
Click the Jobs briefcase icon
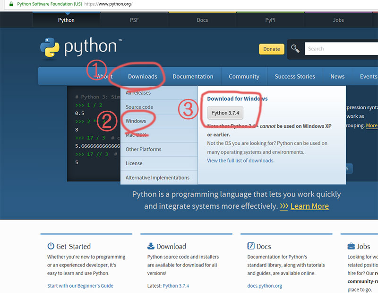coord(351,246)
